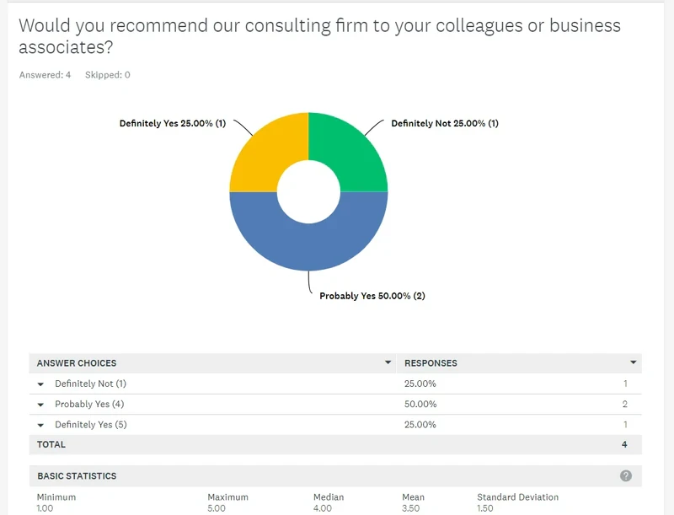The width and height of the screenshot is (674, 515).
Task: Open the Basic Statistics help icon
Action: 625,475
